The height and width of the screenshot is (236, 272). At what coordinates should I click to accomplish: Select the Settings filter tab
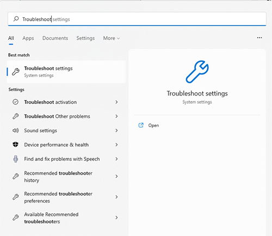point(85,38)
